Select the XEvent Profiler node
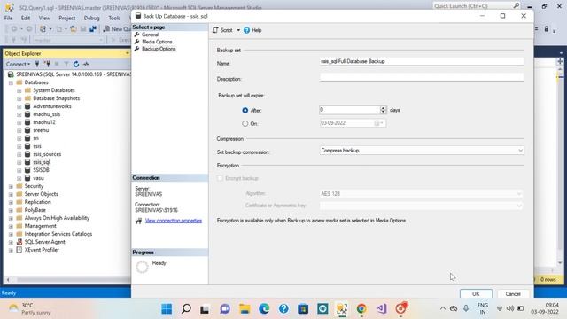The height and width of the screenshot is (319, 567). point(42,250)
